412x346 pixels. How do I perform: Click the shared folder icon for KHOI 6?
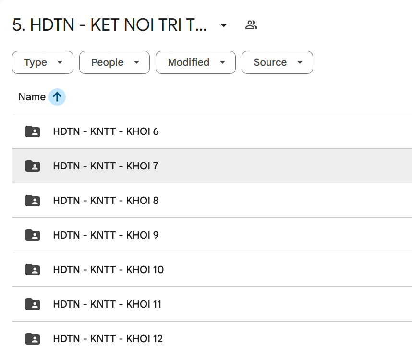pos(33,131)
